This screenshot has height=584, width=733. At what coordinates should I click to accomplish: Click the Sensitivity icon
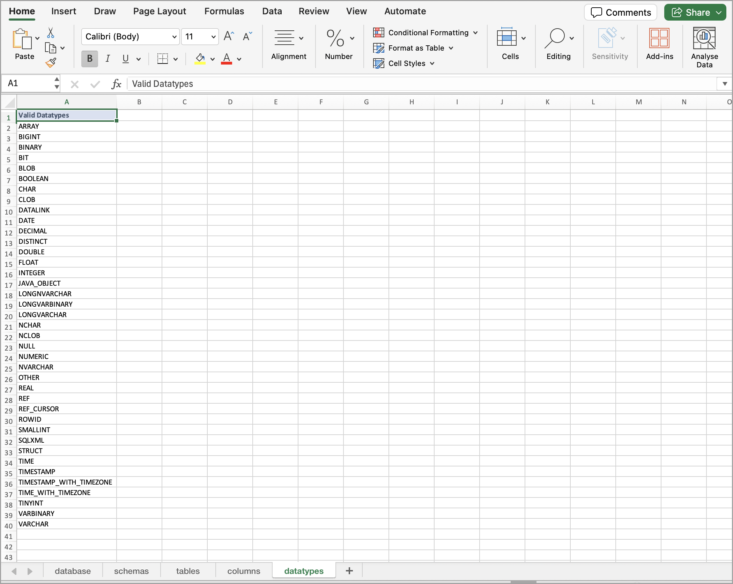pyautogui.click(x=607, y=37)
